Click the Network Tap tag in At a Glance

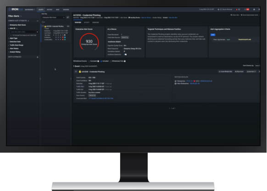click(125, 37)
